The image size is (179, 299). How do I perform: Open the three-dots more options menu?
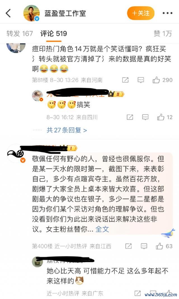coord(168,13)
